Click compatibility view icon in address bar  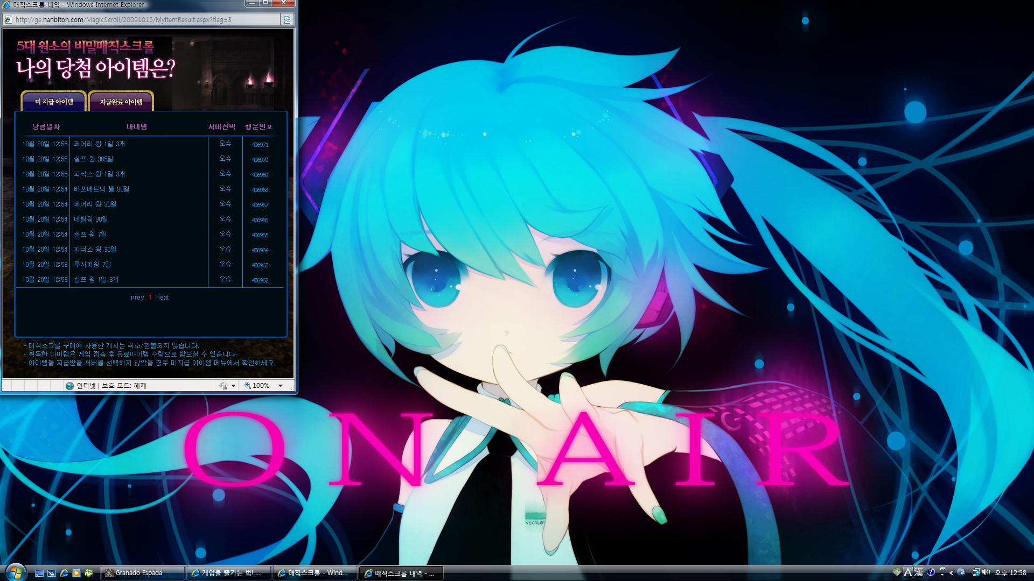[288, 20]
